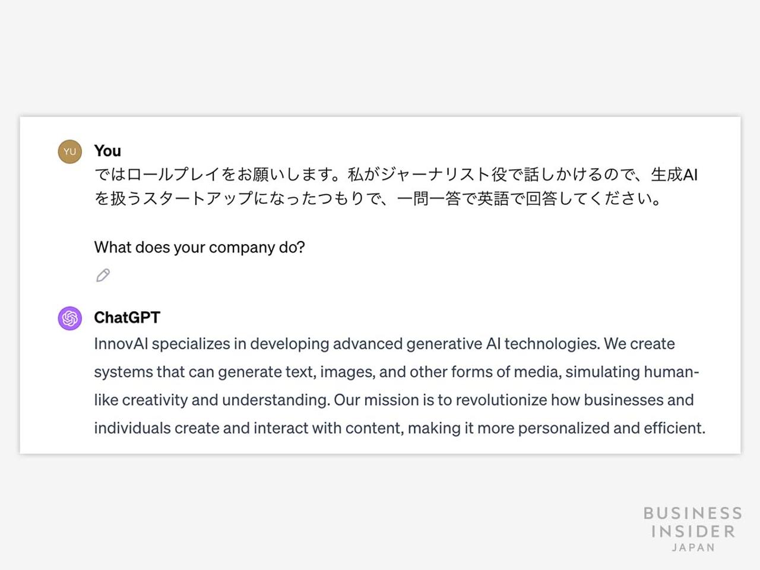Click the "ChatGPT" sender name
Viewport: 760px width, 570px height.
click(x=127, y=318)
